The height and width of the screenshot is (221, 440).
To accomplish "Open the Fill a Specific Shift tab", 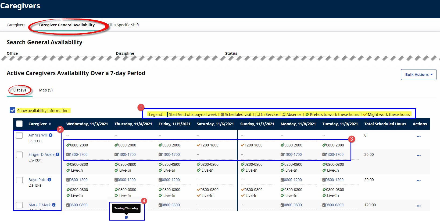I will (124, 25).
